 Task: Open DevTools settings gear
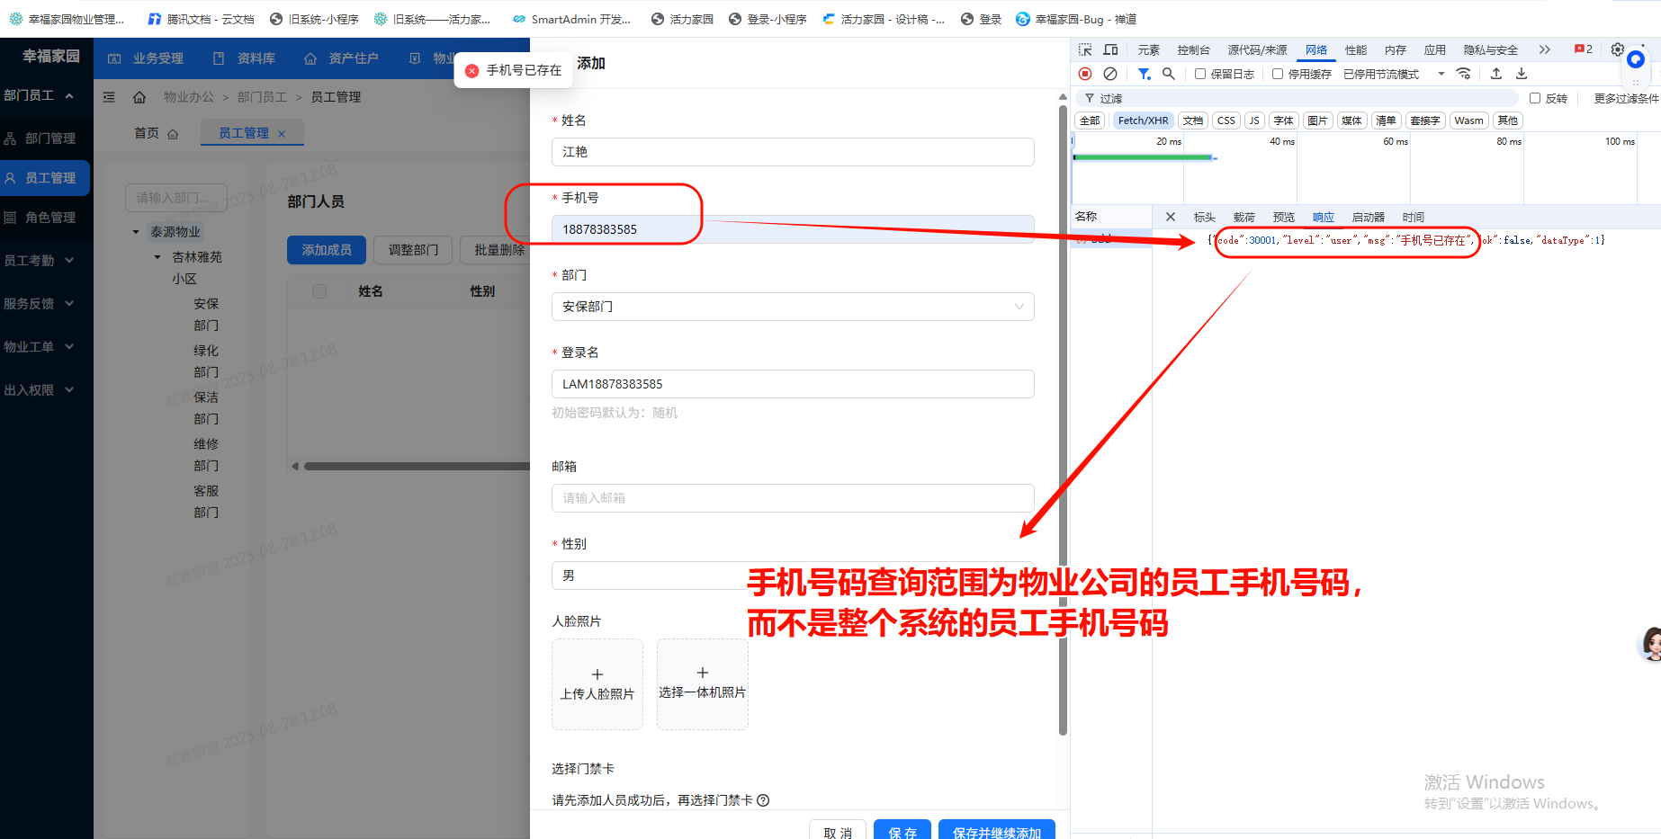coord(1617,49)
